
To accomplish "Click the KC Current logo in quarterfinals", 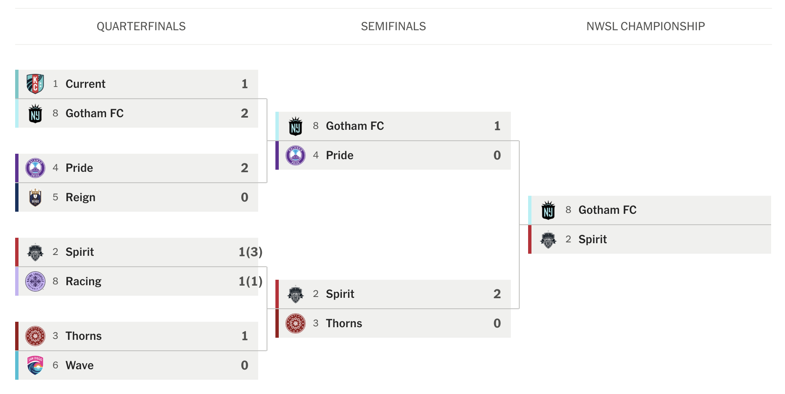I will (x=35, y=84).
